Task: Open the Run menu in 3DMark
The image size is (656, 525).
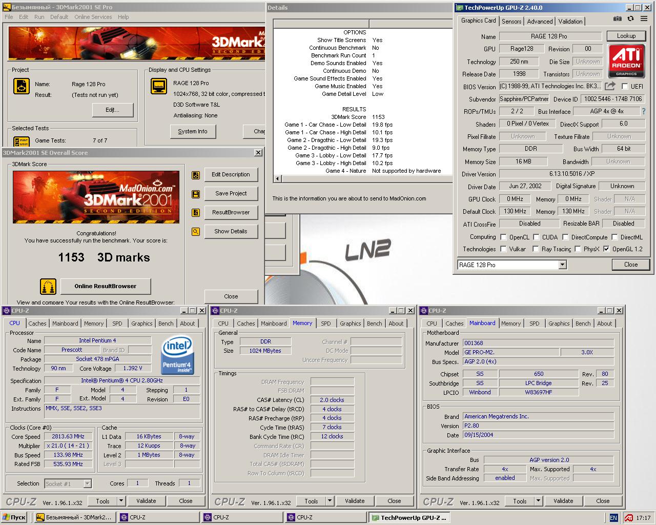Action: point(39,17)
